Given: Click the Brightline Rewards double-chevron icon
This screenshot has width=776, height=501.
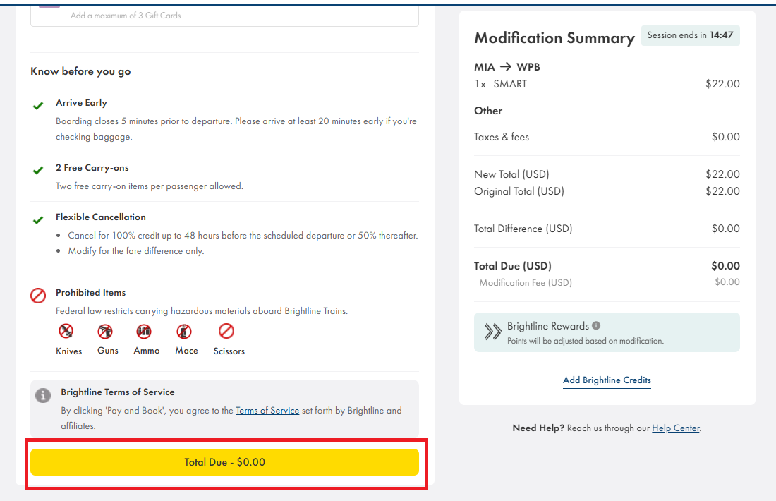Looking at the screenshot, I should click(492, 332).
